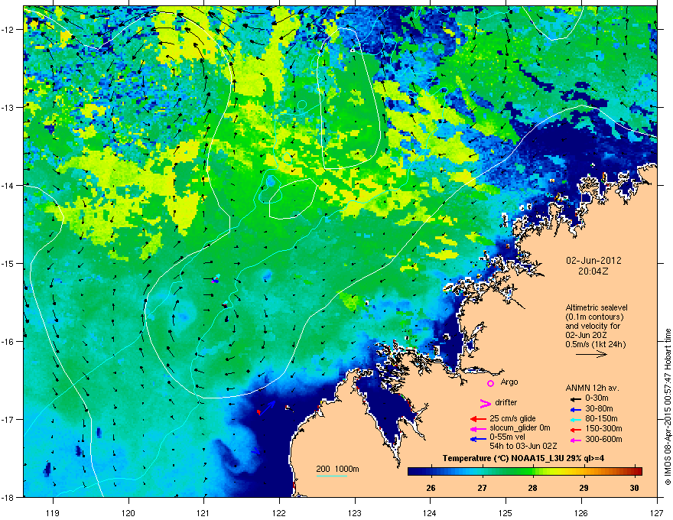
Task: Click the longitude axis label 120
Action: click(128, 512)
